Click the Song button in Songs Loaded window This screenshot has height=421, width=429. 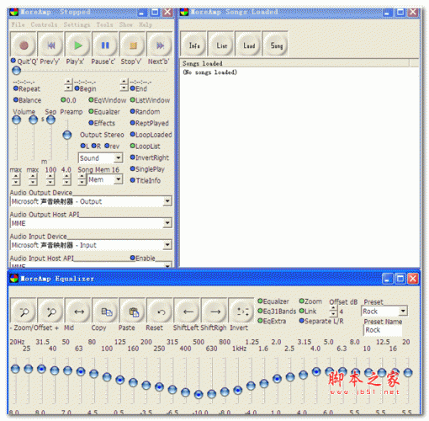point(275,45)
